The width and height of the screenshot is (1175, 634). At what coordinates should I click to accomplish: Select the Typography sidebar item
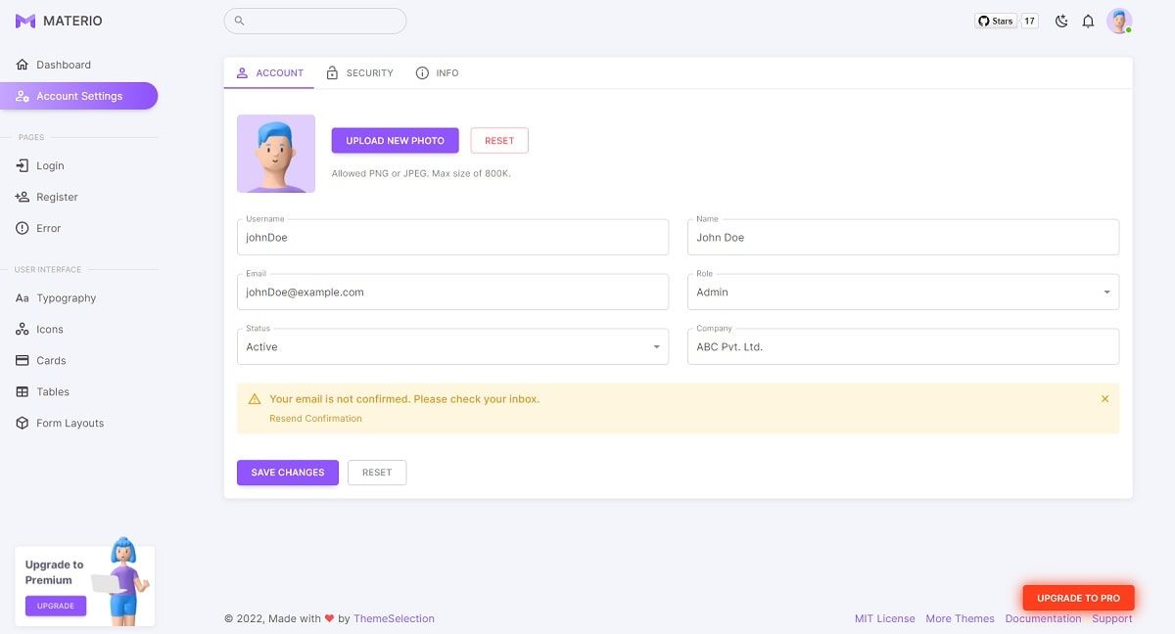pyautogui.click(x=65, y=297)
